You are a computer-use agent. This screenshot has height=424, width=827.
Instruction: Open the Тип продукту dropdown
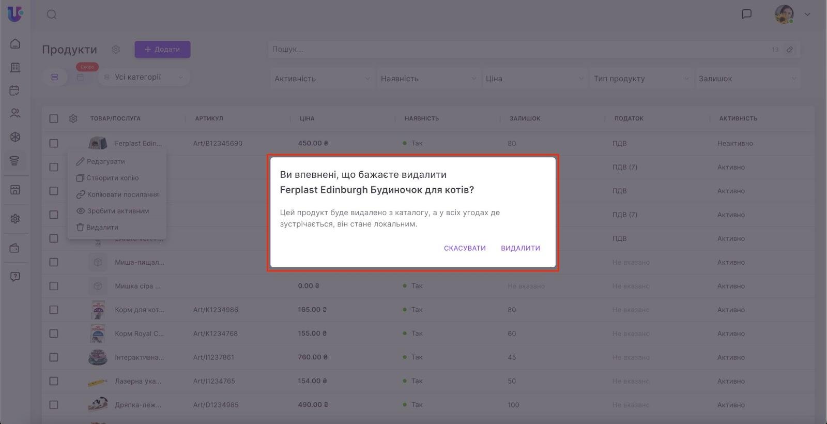click(641, 79)
